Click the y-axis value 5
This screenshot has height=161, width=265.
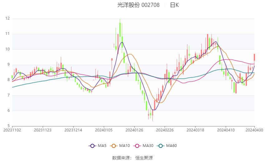tap(9, 126)
